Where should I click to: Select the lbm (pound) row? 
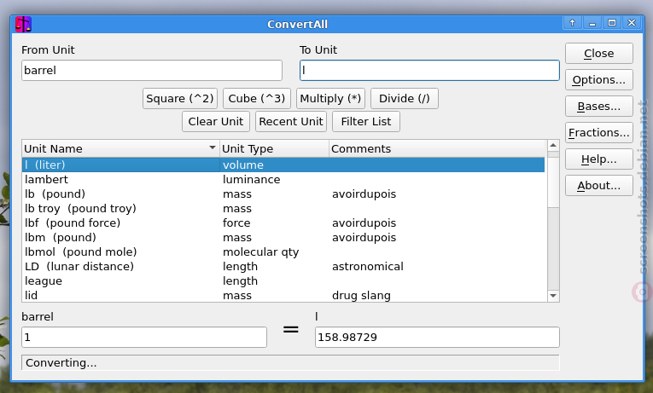point(283,238)
